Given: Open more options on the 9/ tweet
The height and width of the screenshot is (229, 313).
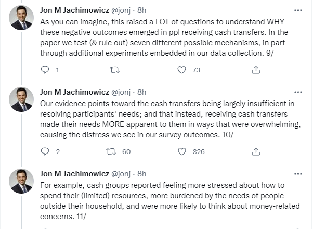Looking at the screenshot, I should click(297, 10).
